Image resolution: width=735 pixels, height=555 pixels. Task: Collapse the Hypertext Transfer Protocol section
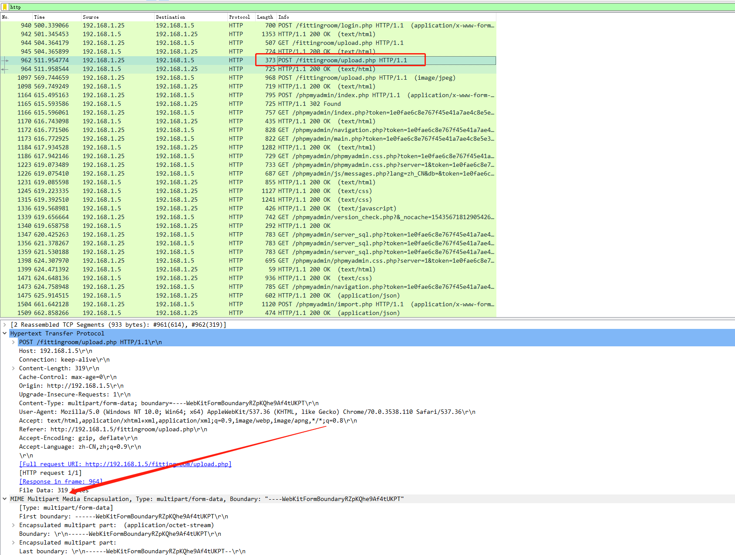click(4, 333)
